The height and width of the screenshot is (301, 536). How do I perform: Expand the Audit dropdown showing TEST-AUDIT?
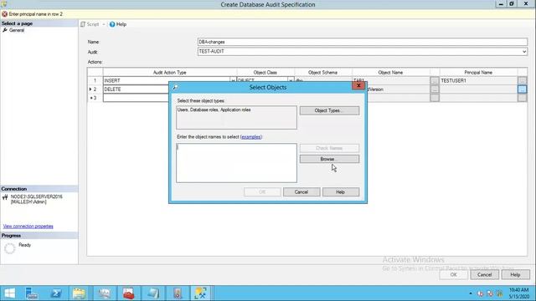524,52
